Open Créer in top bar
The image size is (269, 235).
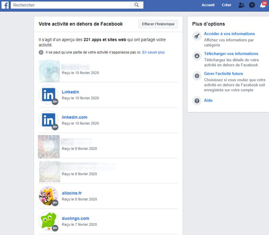[226, 5]
